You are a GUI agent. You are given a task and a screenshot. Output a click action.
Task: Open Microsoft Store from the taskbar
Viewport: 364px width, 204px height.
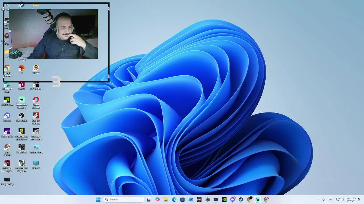(x=182, y=199)
